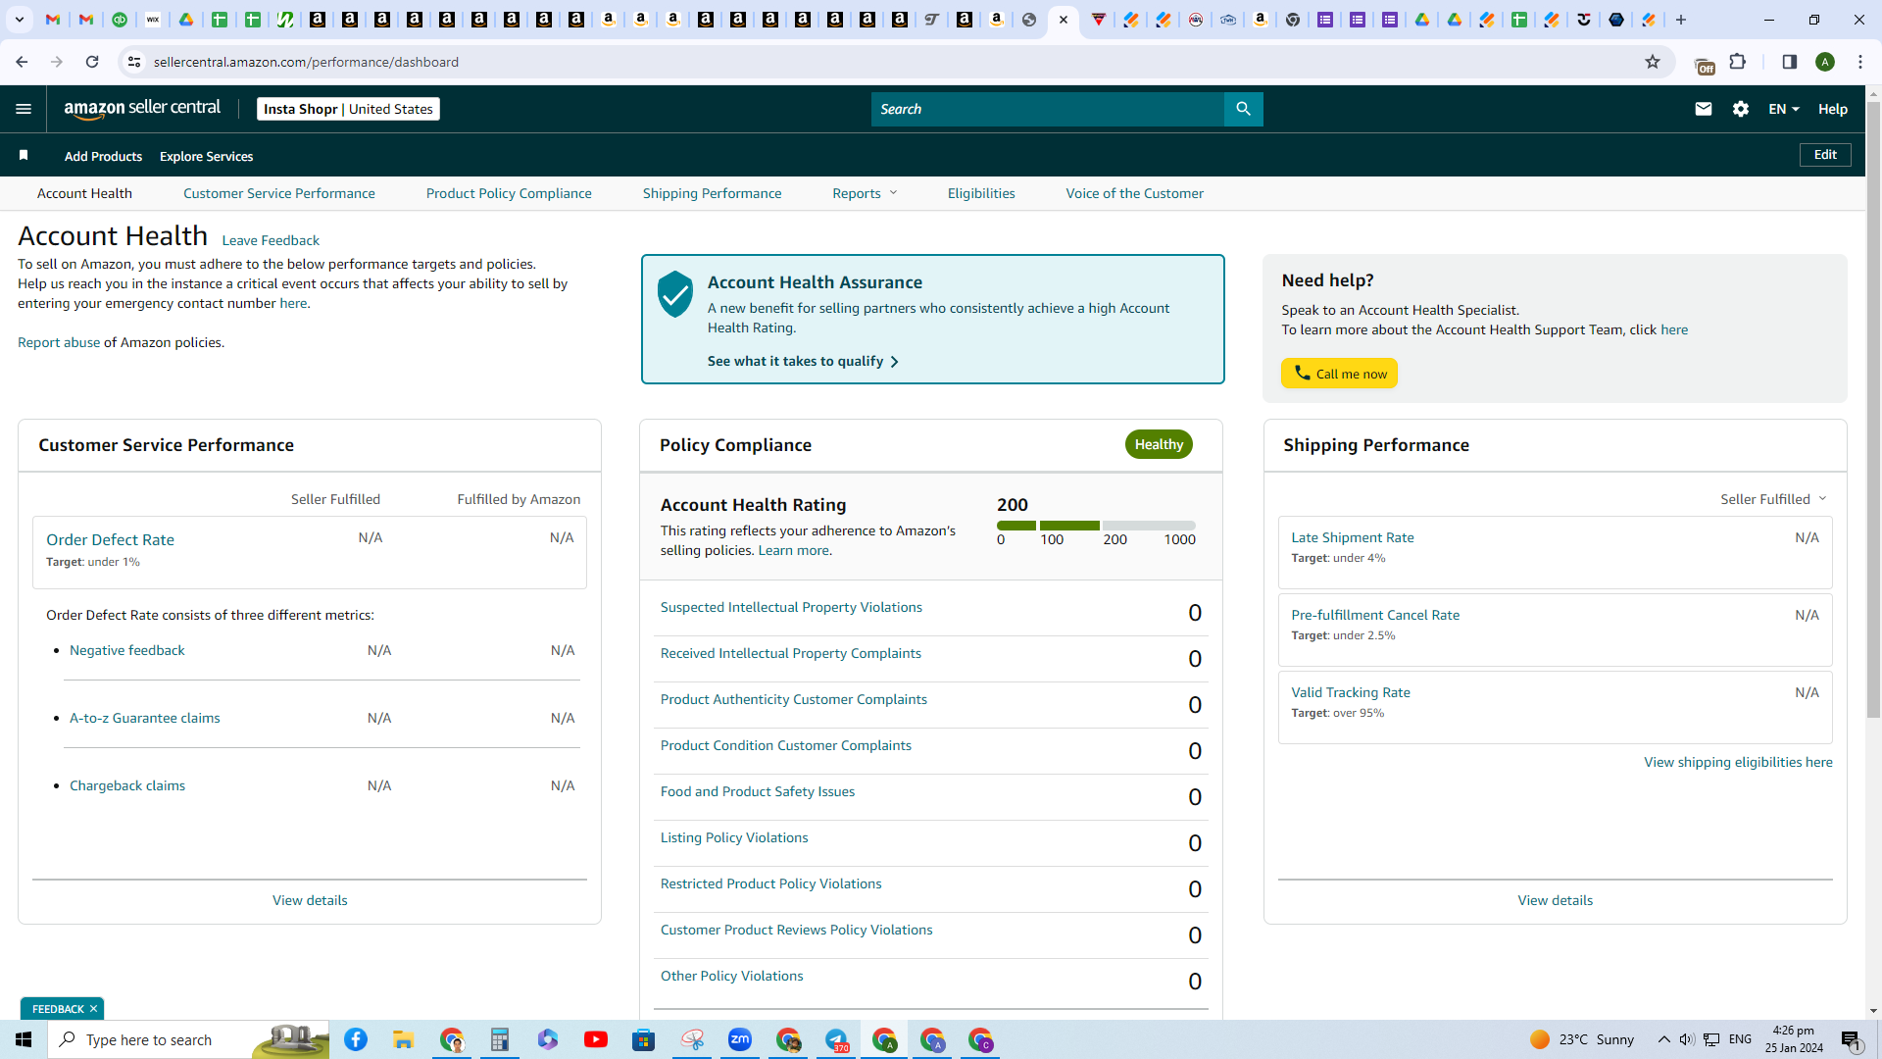
Task: Open the Windows Start menu
Action: click(24, 1039)
